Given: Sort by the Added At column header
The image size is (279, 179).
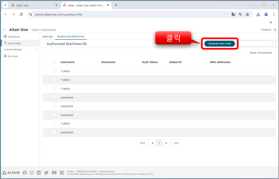Looking at the screenshot, I should [175, 62].
